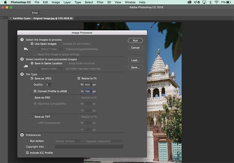Enable the Save as PSD checkbox
Screen dimensions: 234x163
[32, 97]
